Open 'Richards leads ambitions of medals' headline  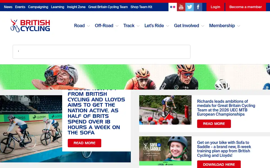[x=226, y=108]
